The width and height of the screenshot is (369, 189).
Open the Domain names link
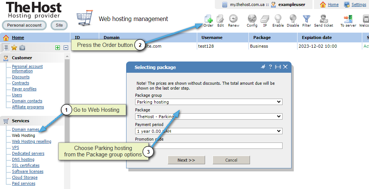click(25, 129)
